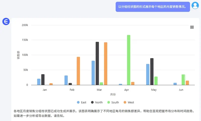Open the chart hamburger context menu
201x121 pixels.
pyautogui.click(x=192, y=27)
